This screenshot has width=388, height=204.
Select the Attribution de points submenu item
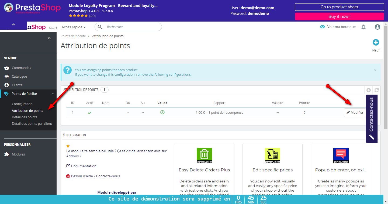(27, 111)
